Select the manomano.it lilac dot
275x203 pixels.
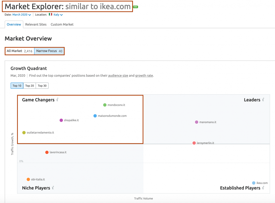(197, 122)
